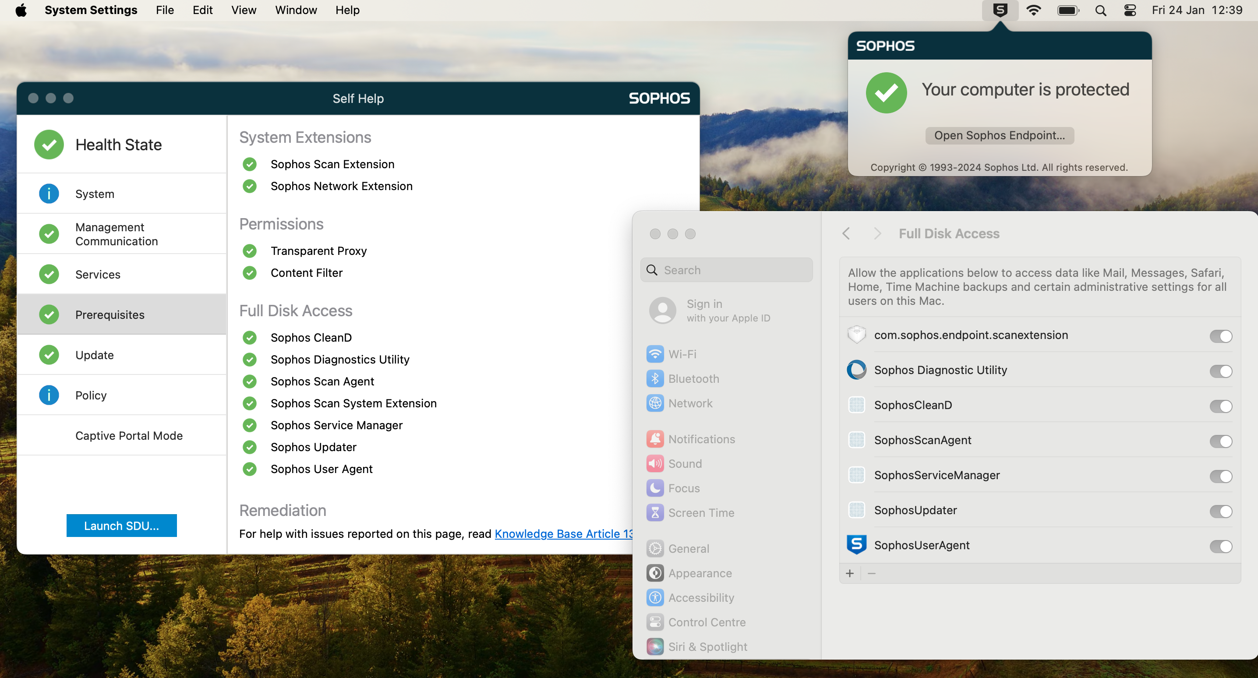The height and width of the screenshot is (678, 1258).
Task: Click the green check icon next to Health State
Action: point(49,145)
